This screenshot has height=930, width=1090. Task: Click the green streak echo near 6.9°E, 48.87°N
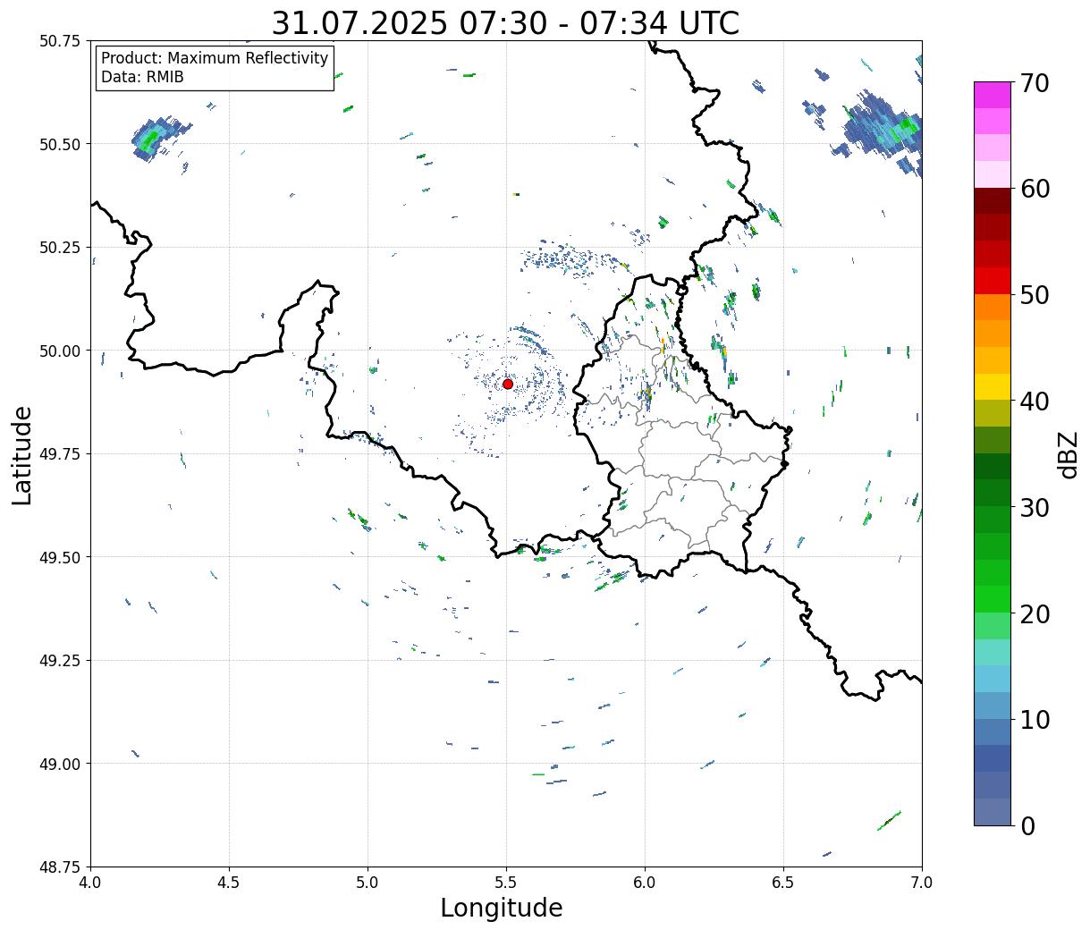889,820
